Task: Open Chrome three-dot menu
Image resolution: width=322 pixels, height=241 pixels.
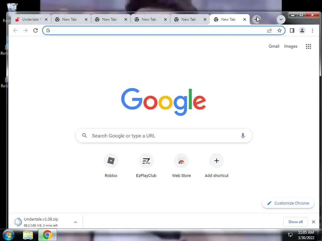Action: click(x=312, y=30)
